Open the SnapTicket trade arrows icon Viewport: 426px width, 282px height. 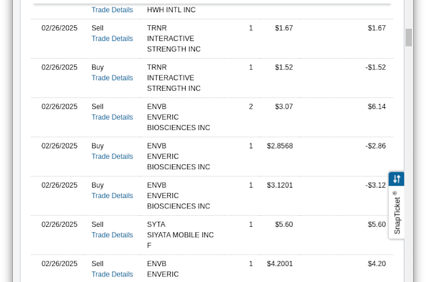tap(397, 179)
